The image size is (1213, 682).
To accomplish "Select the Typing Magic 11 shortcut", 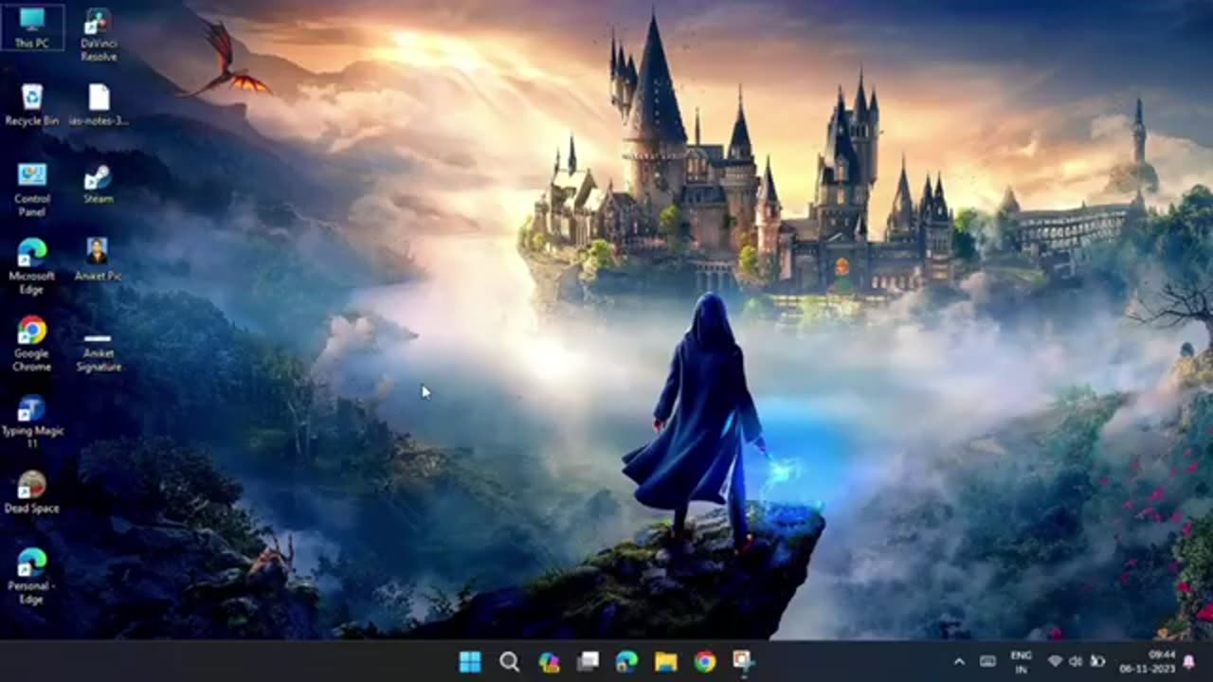I will coord(32,422).
